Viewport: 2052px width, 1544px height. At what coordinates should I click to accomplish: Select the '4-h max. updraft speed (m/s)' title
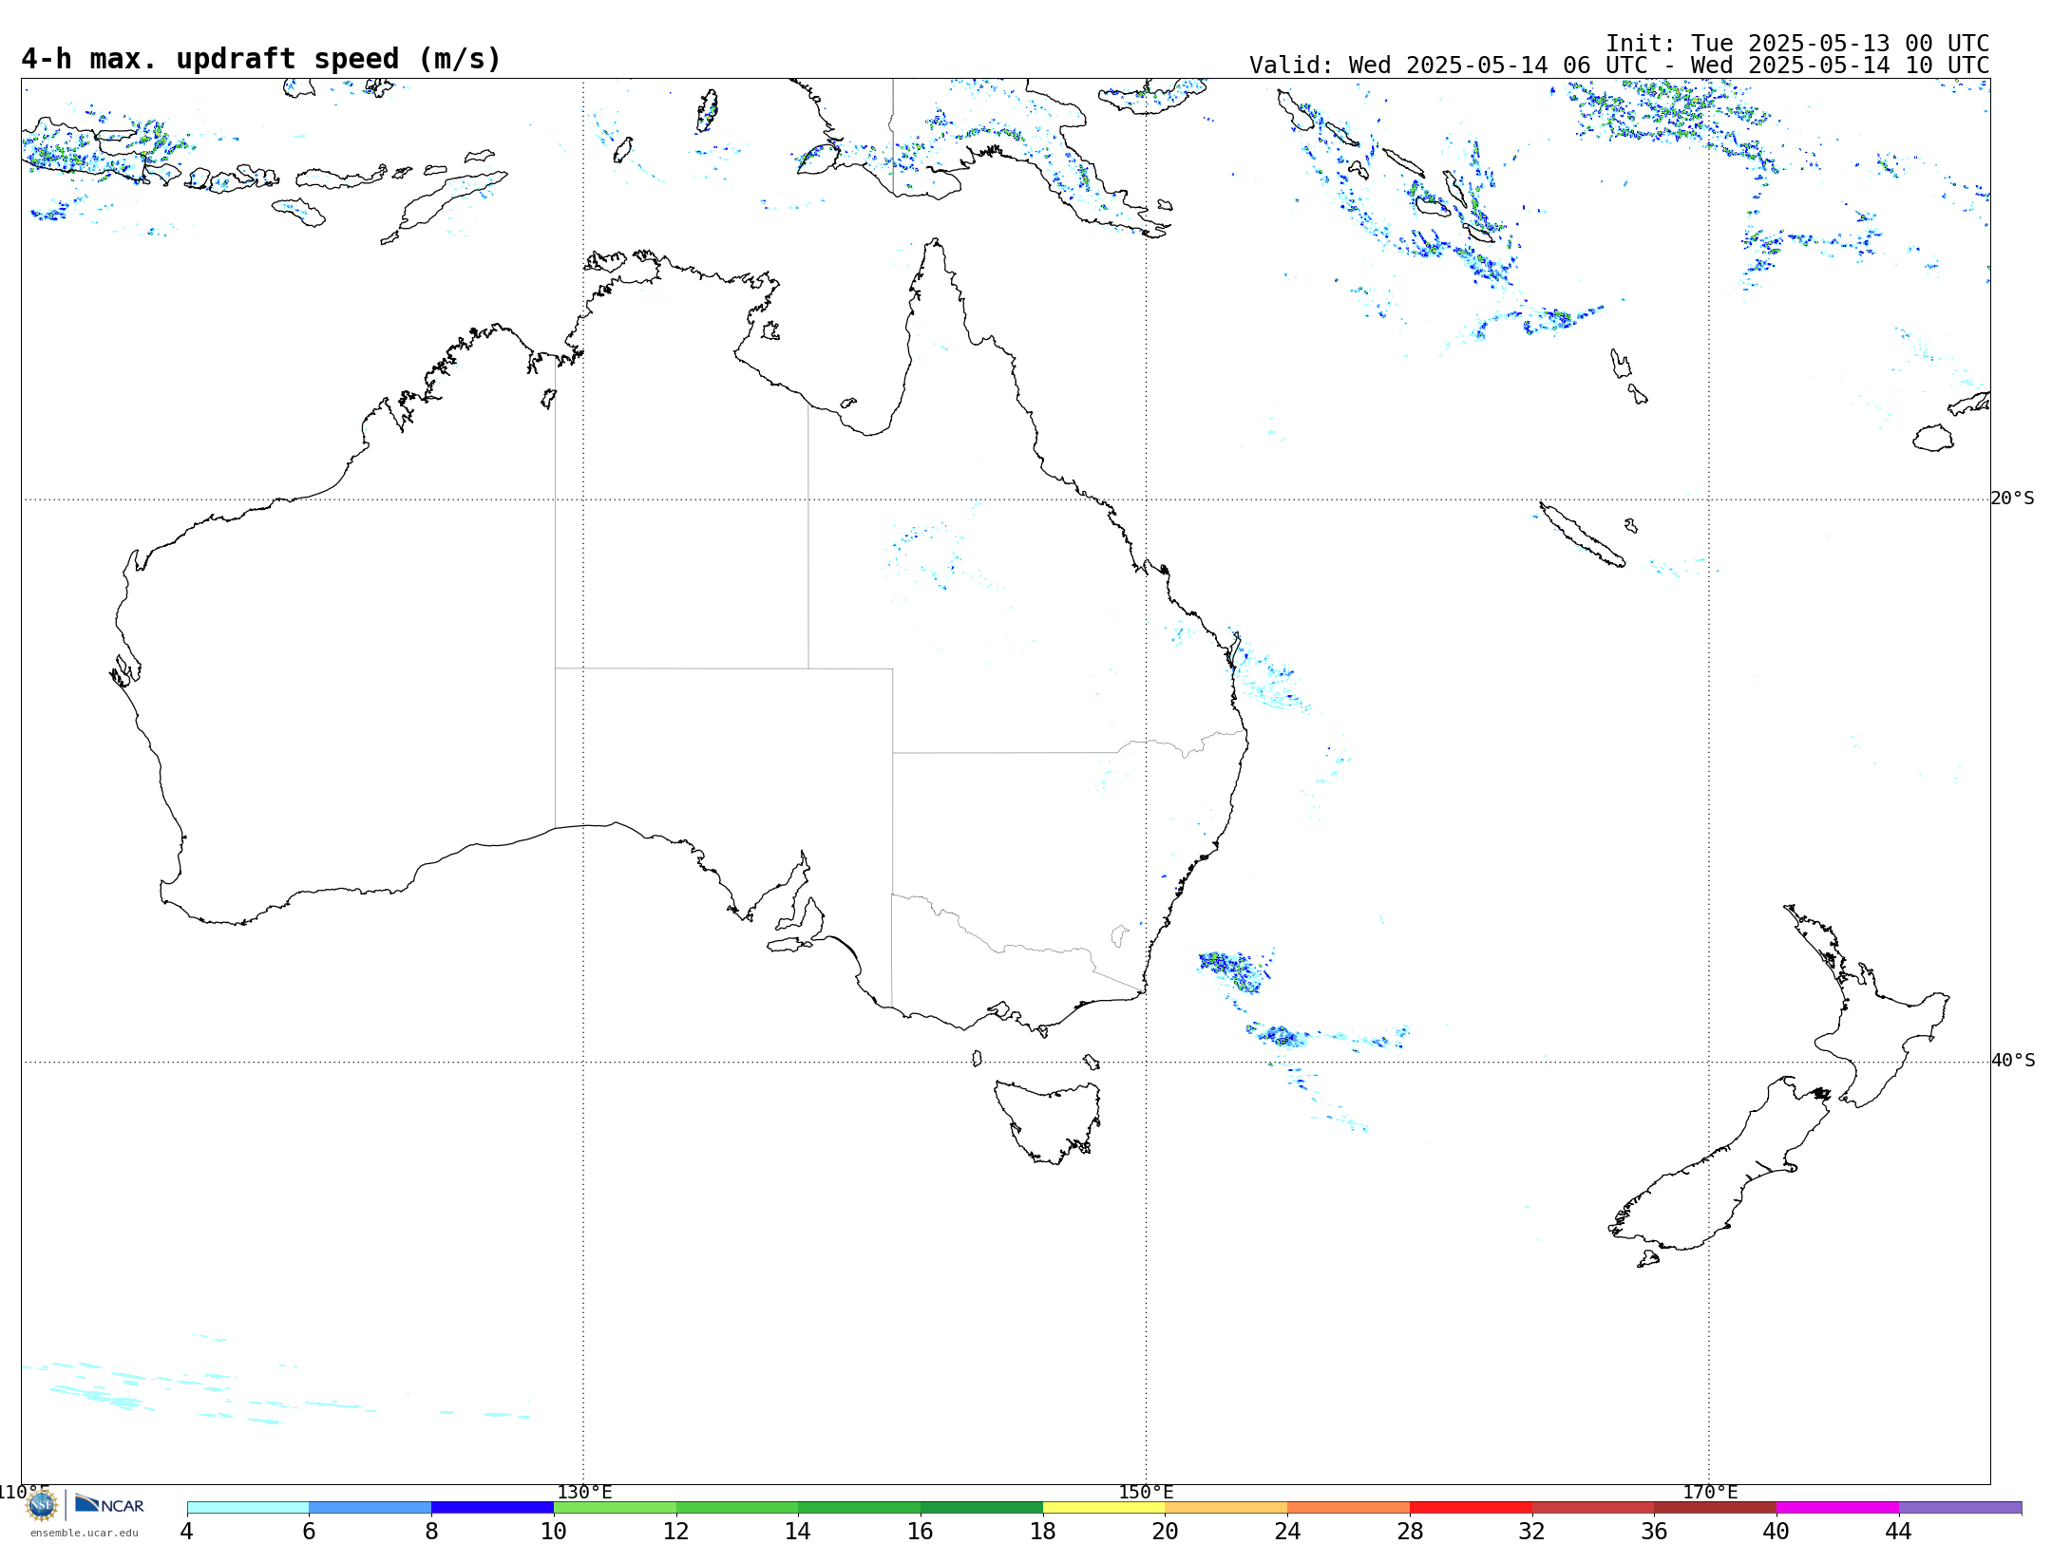pos(261,59)
